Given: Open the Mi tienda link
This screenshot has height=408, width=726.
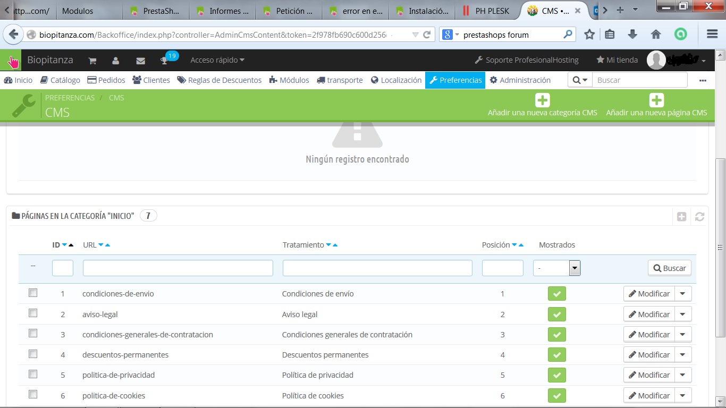Looking at the screenshot, I should (617, 60).
